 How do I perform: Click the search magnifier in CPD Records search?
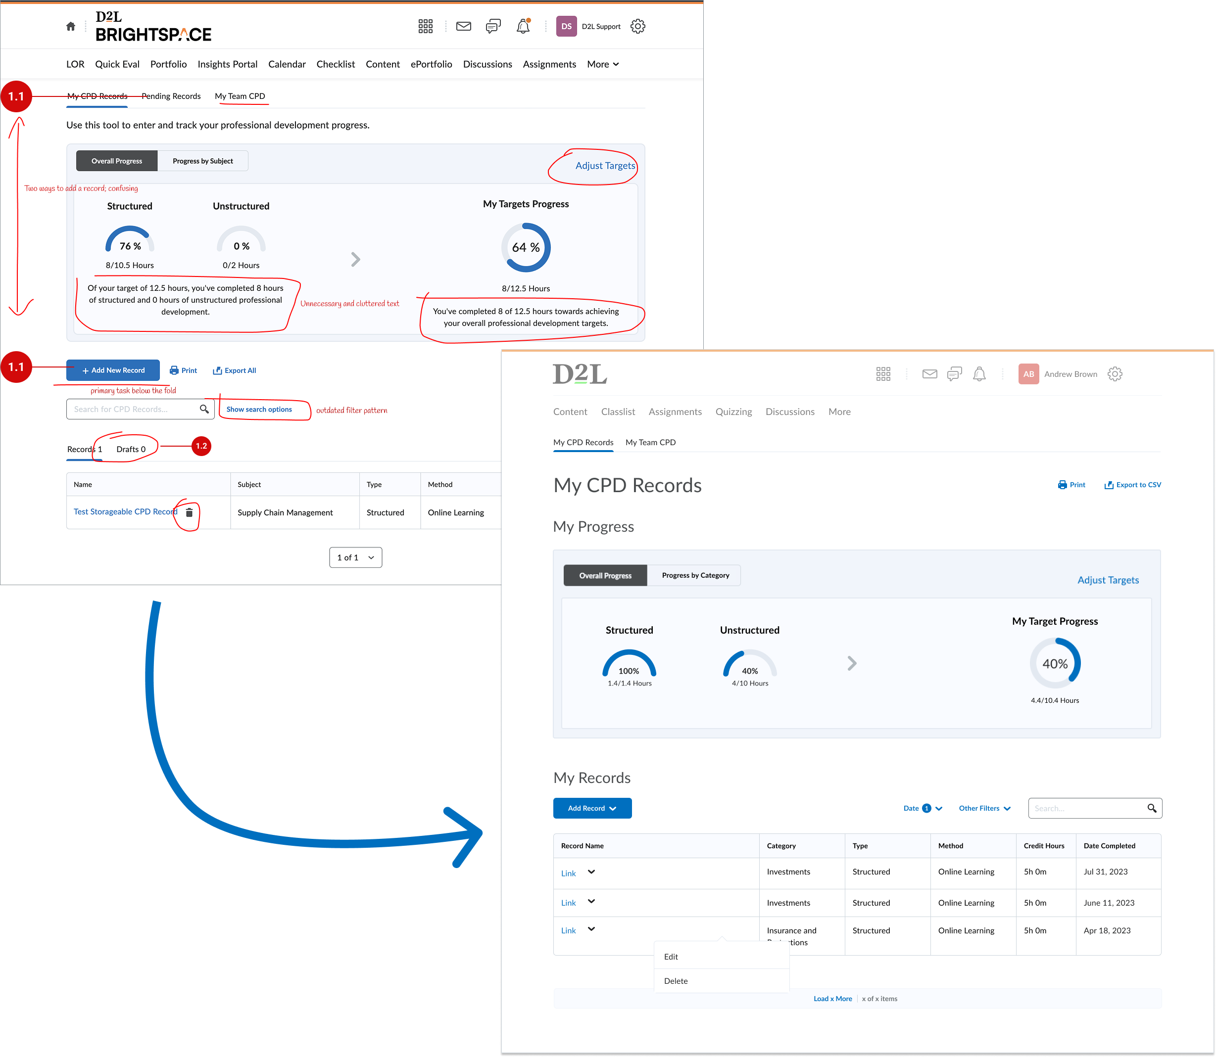[204, 410]
